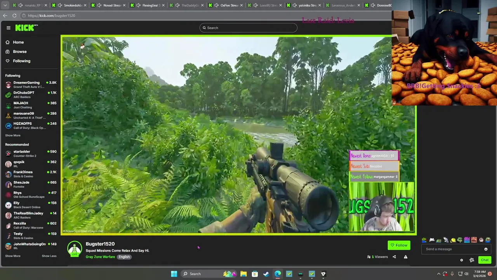Screen dimensions: 497x280
Task: Show less Recommended channels
Action: pos(49,256)
